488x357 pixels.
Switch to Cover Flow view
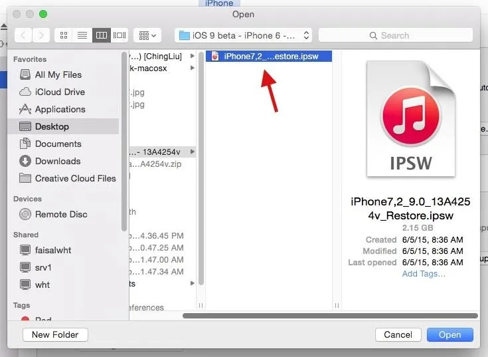(x=120, y=35)
